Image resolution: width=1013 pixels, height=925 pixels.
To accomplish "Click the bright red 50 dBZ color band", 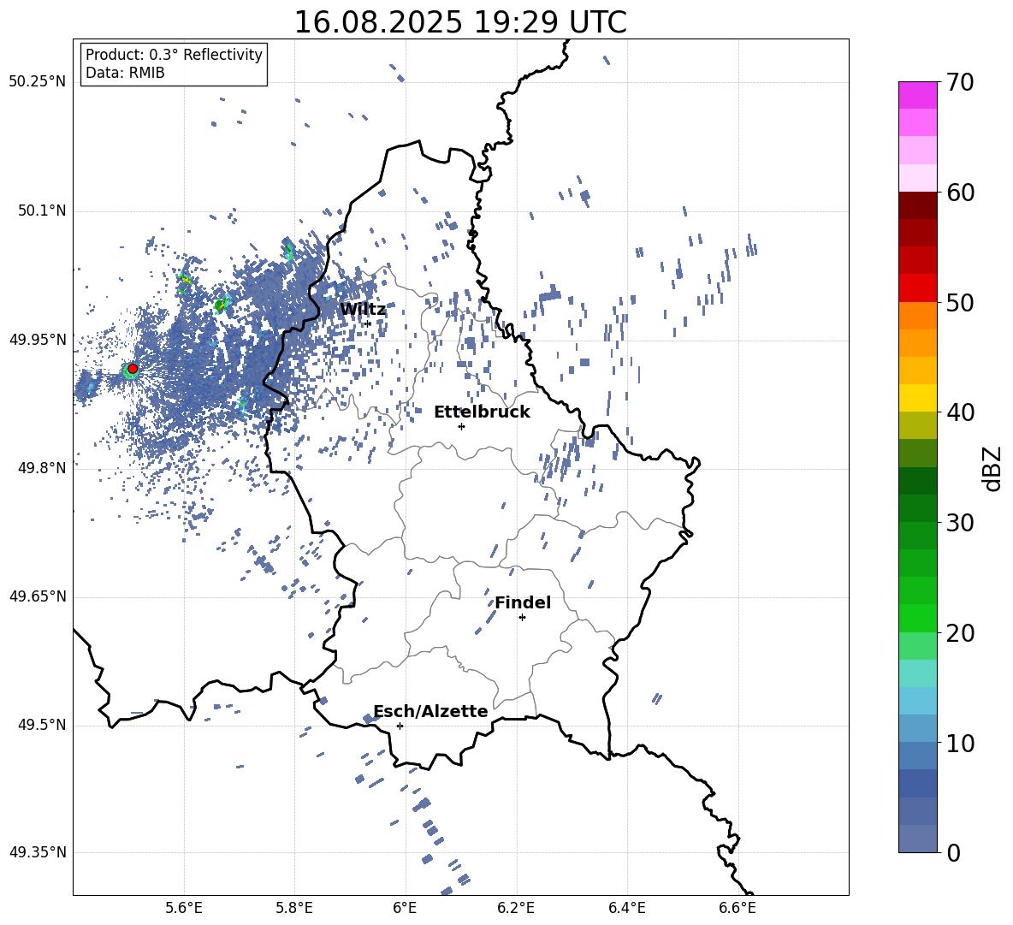I will click(917, 288).
